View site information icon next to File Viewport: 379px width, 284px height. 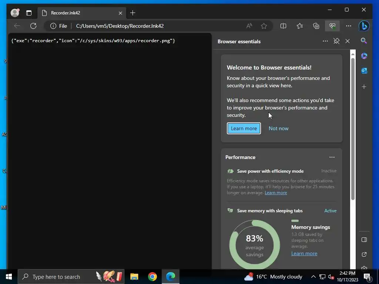point(53,26)
